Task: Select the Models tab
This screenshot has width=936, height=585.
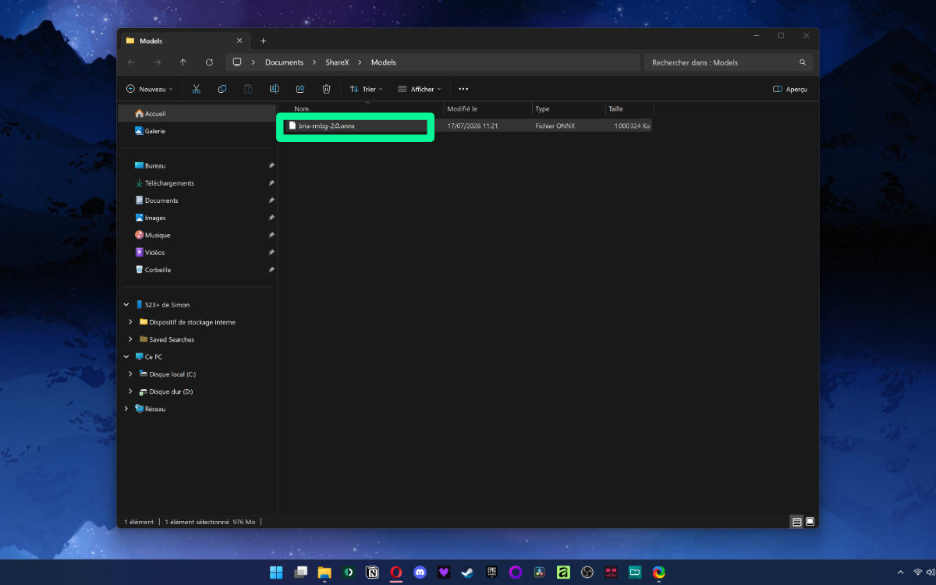Action: click(x=183, y=41)
